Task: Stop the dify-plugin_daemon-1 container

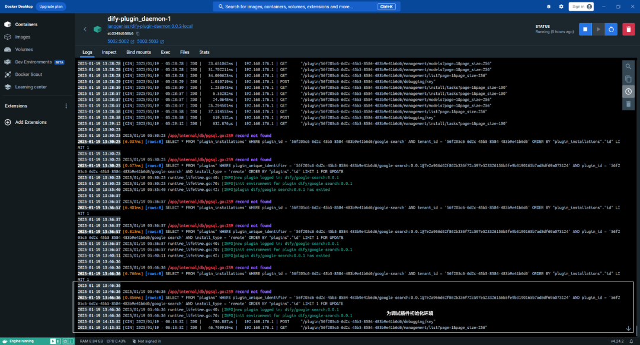Action: pyautogui.click(x=585, y=30)
